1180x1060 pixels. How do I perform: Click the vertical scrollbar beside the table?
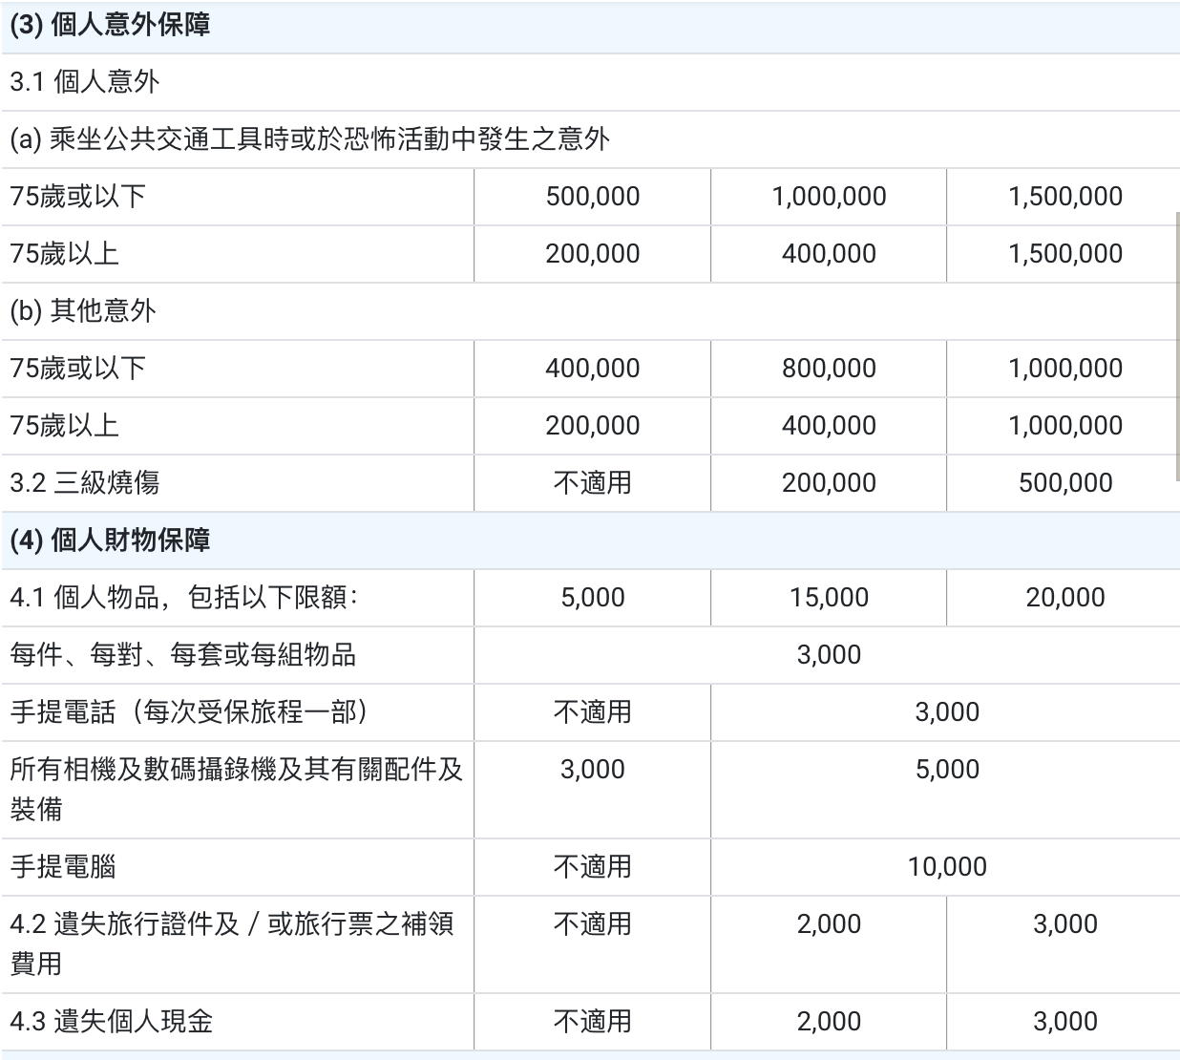point(1176,346)
